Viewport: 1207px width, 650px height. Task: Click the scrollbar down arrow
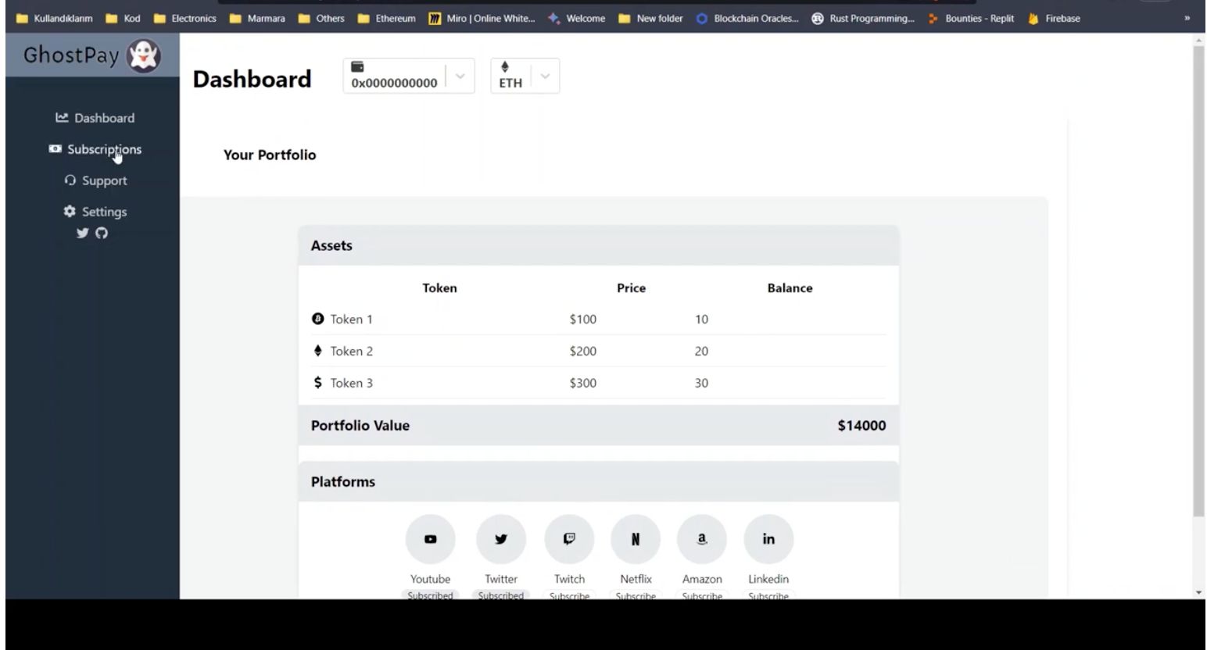click(x=1198, y=593)
